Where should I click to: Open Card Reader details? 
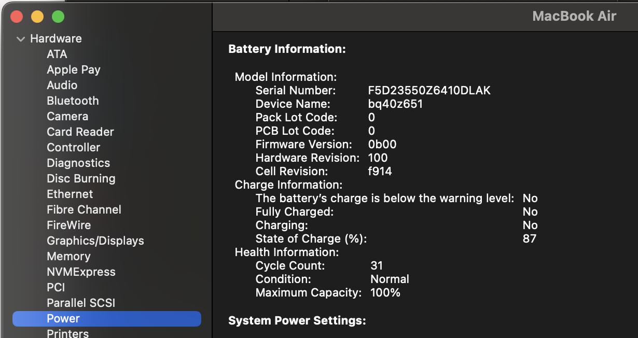click(x=80, y=132)
